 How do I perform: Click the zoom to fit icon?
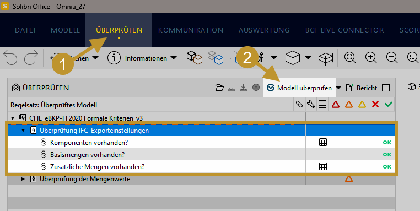pyautogui.click(x=350, y=58)
